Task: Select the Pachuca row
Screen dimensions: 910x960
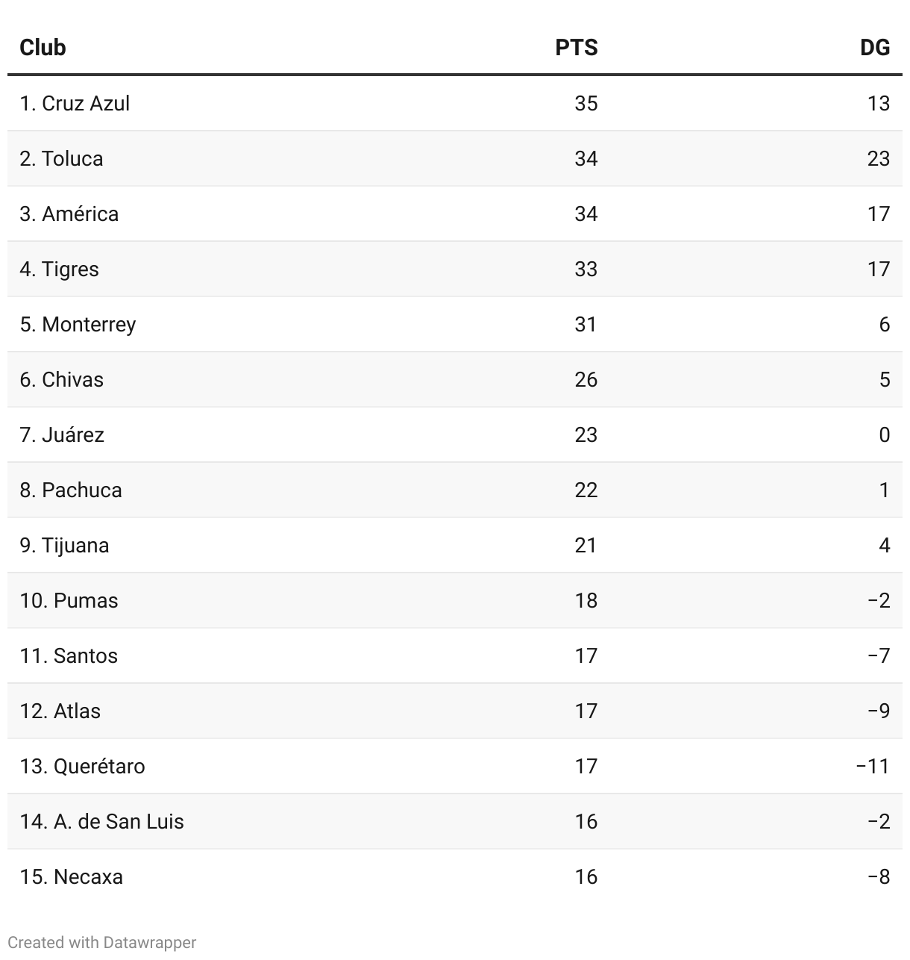Action: pyautogui.click(x=455, y=490)
